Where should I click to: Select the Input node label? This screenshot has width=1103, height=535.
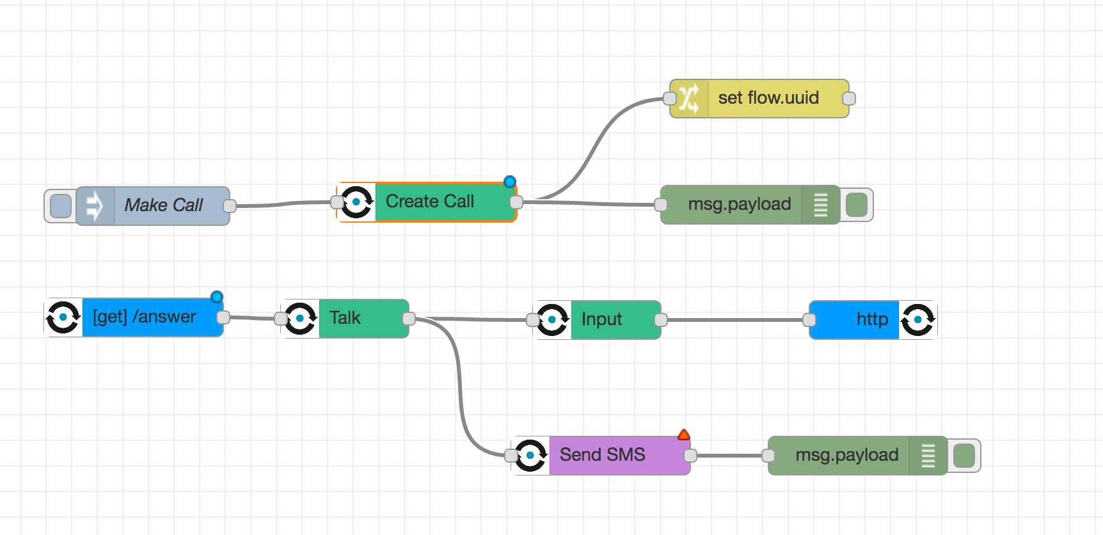601,319
